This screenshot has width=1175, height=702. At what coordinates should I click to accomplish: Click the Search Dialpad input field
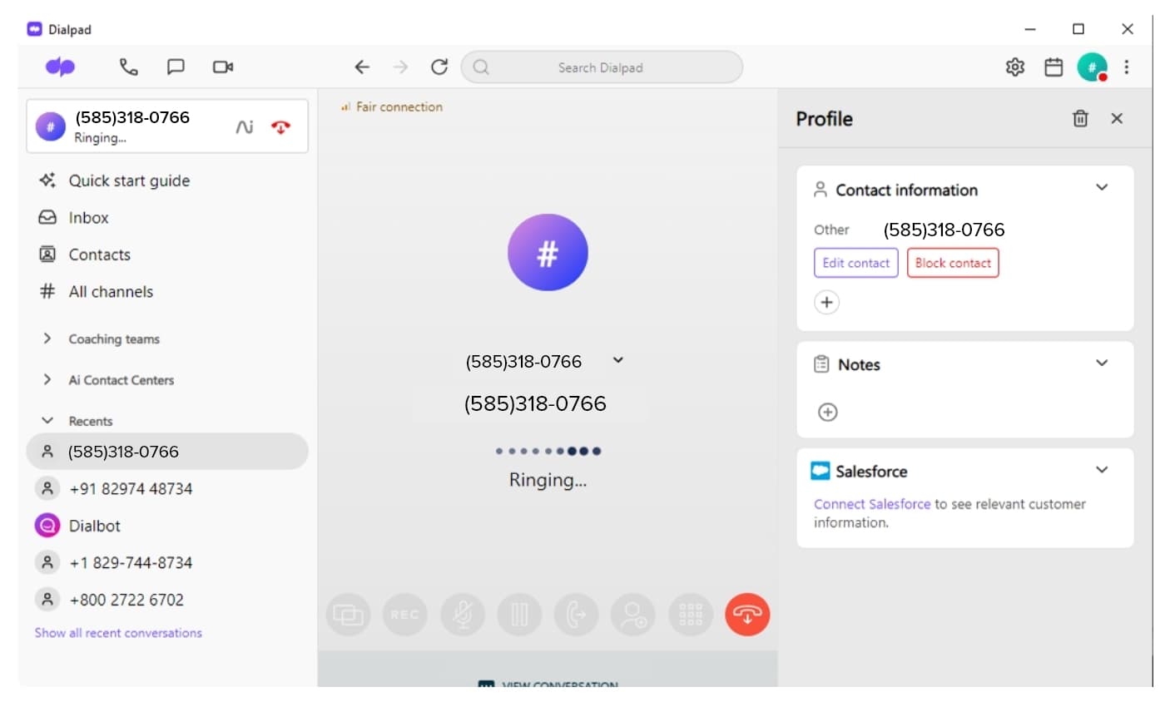click(x=601, y=67)
